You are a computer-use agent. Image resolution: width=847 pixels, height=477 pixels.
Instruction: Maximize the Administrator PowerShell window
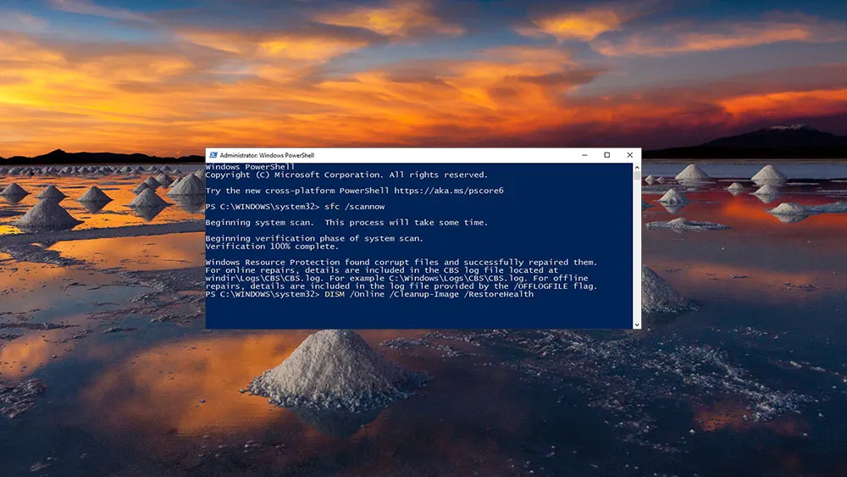coord(606,156)
